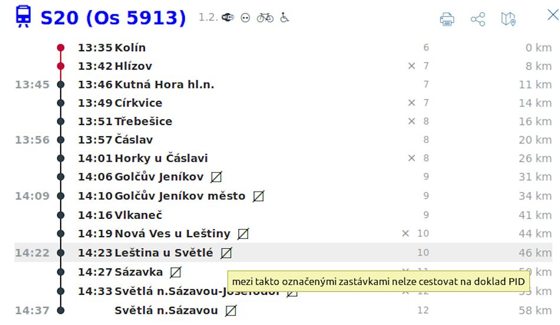Click the request stop icon beside Hlízov
Screen dimensions: 560x325
tap(411, 66)
